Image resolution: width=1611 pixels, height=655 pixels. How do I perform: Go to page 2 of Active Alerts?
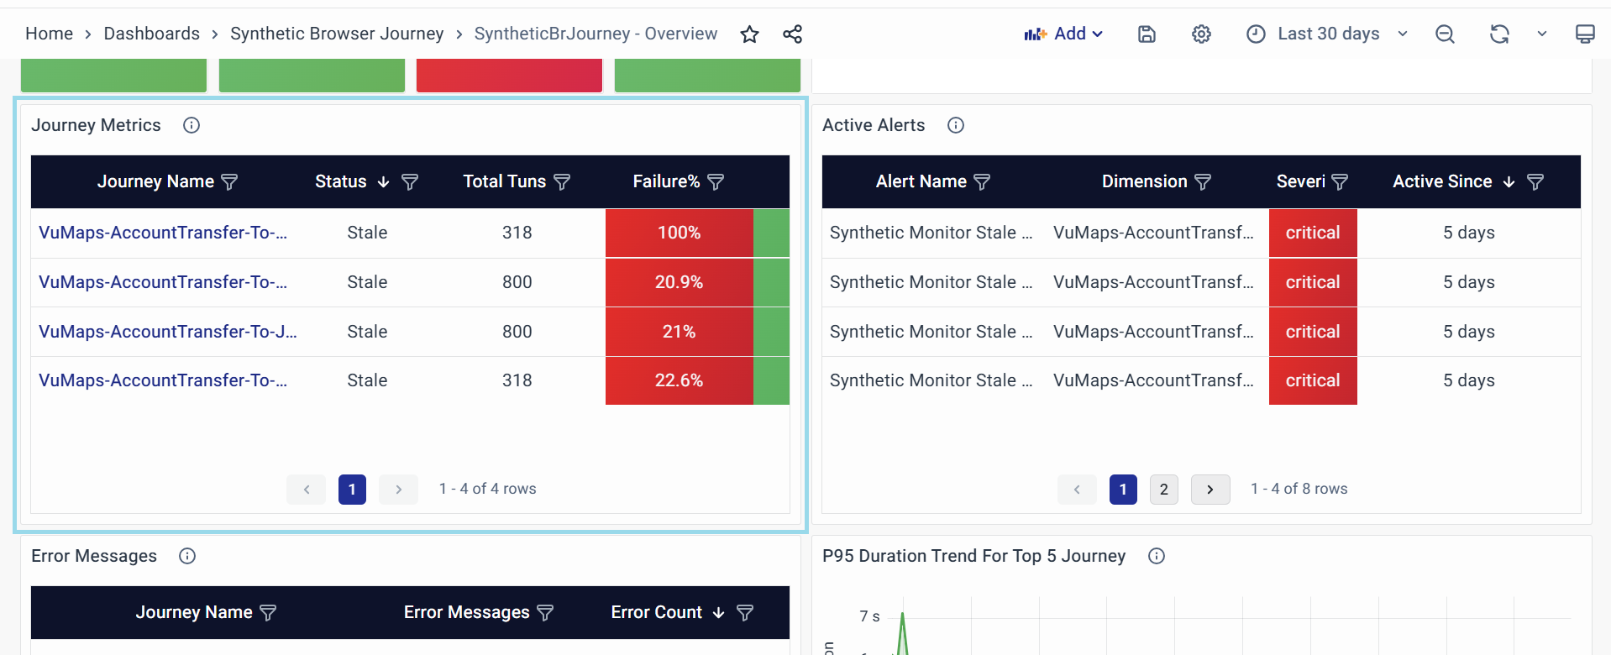pyautogui.click(x=1163, y=490)
